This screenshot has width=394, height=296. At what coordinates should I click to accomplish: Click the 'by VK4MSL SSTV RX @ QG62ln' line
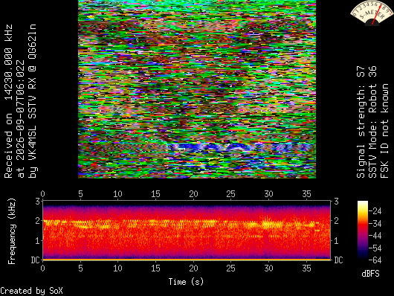click(33, 101)
